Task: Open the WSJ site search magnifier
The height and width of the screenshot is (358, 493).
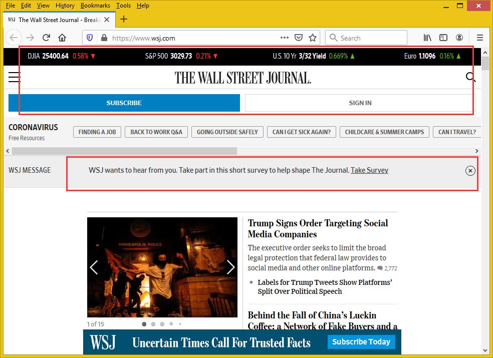Action: 470,77
